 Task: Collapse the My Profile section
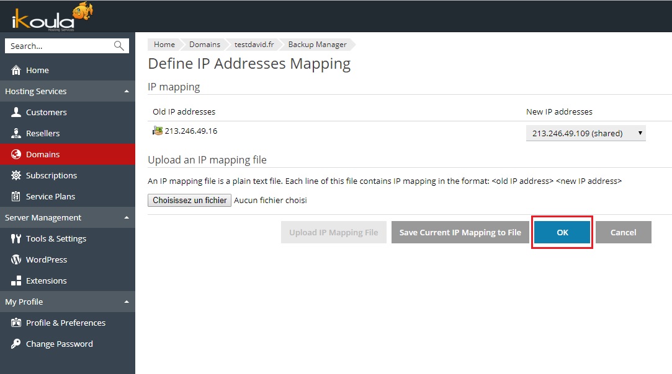pos(127,302)
